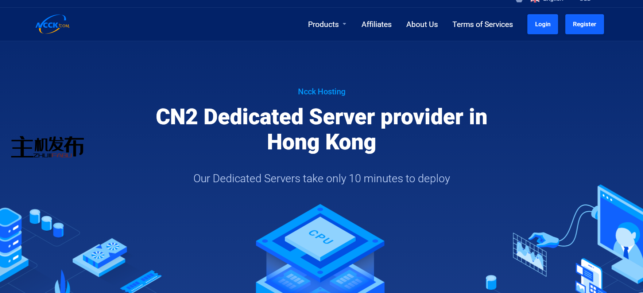The image size is (643, 293).
Task: Open the English language selector
Action: tap(553, 1)
